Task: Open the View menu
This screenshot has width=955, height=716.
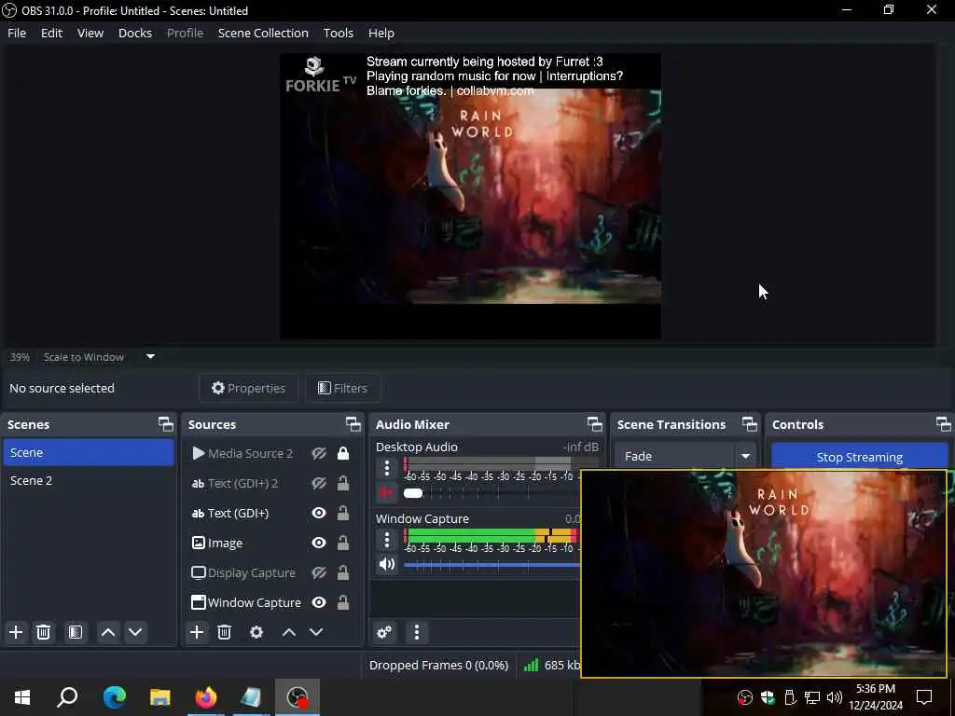Action: pyautogui.click(x=90, y=33)
